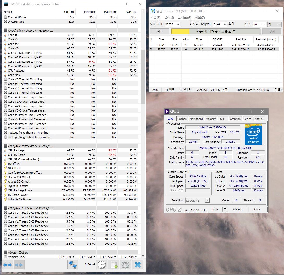Viewport: 284px width, 275px height.
Task: Open LinX 파일(F) menu
Action: coord(155,17)
